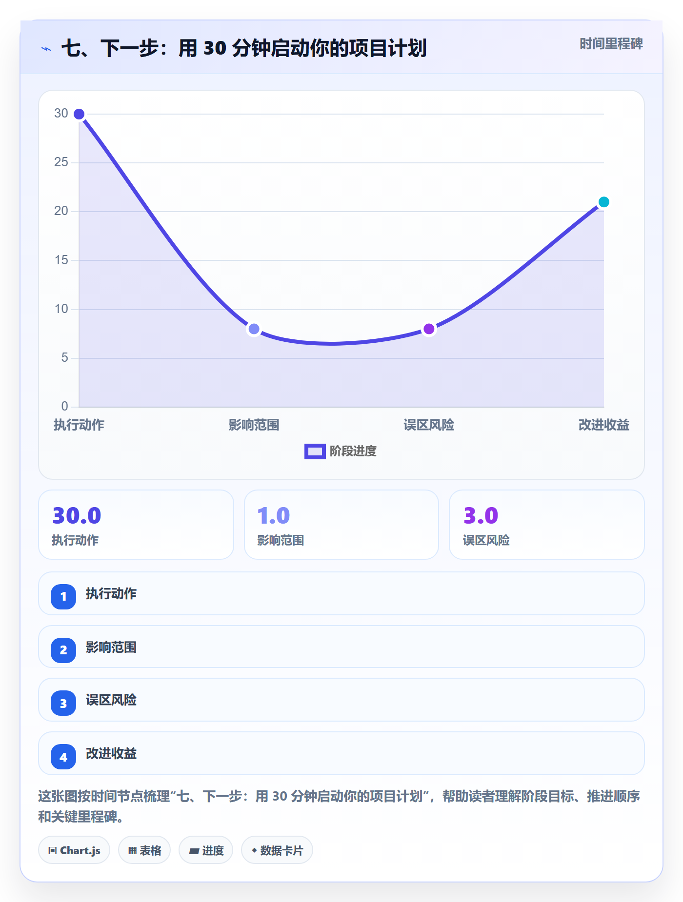Select the 影响范围 data point on chart

click(254, 329)
